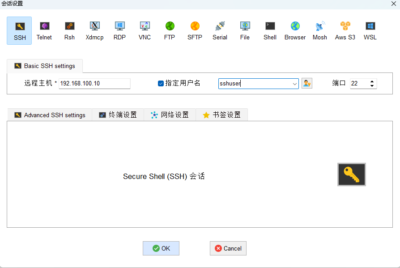Open Aws S3 session type
Screen dimensions: 400x268
point(345,30)
